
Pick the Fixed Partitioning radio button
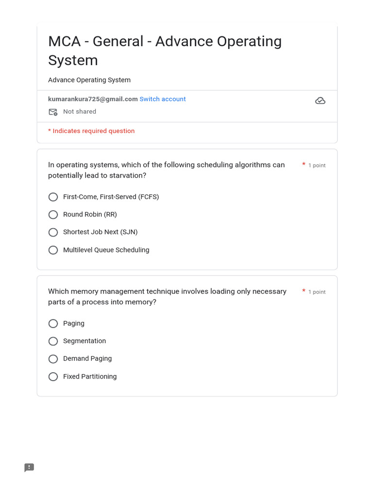pos(53,377)
